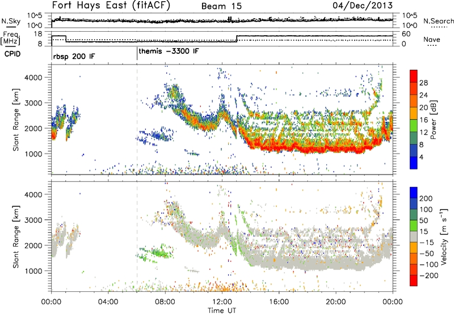The height and width of the screenshot is (314, 454).
Task: Click the 'N.Sky' legend label
Action: pos(11,21)
